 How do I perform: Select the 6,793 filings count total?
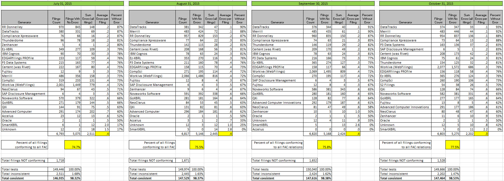click(x=56, y=134)
